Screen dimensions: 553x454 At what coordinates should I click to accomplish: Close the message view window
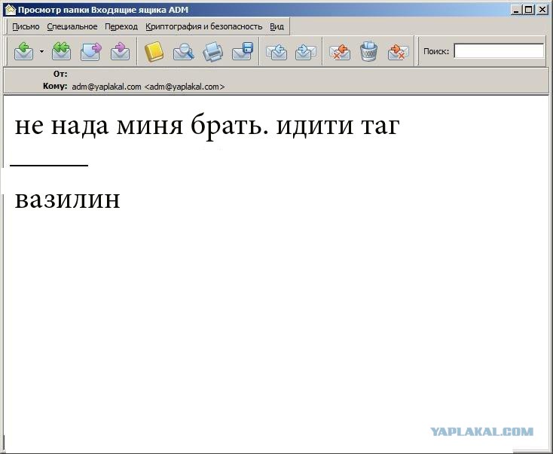tap(542, 10)
